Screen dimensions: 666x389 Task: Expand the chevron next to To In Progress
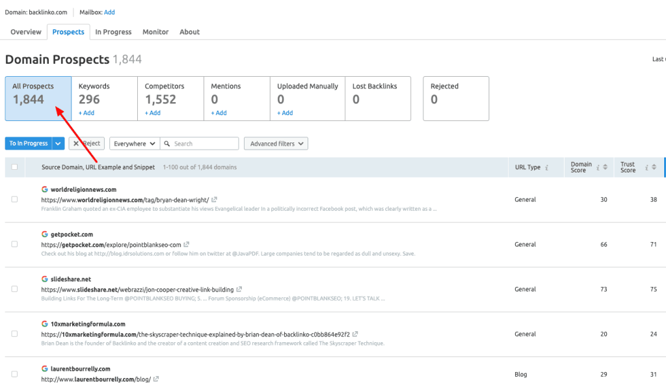[x=58, y=143]
